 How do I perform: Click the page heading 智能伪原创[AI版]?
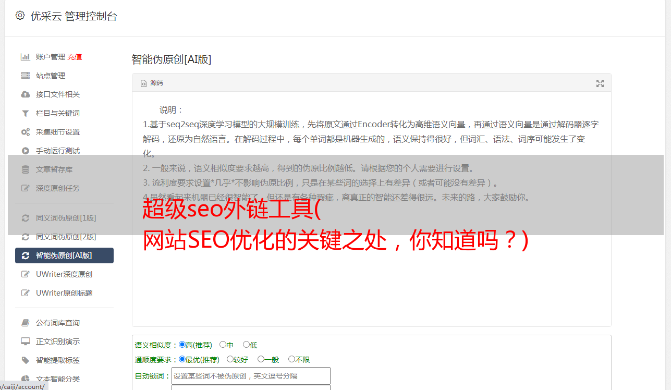tap(172, 59)
